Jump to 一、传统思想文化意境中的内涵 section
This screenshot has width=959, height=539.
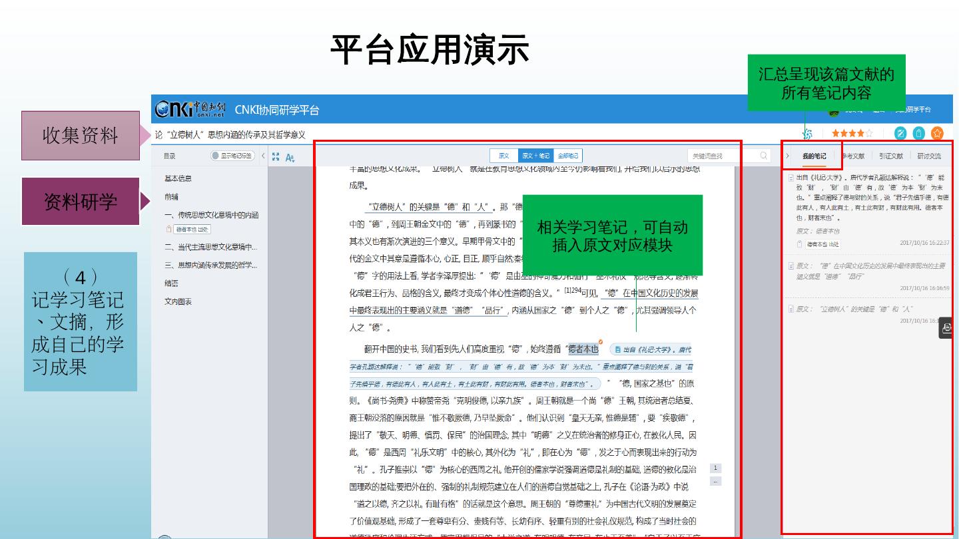[x=212, y=215]
